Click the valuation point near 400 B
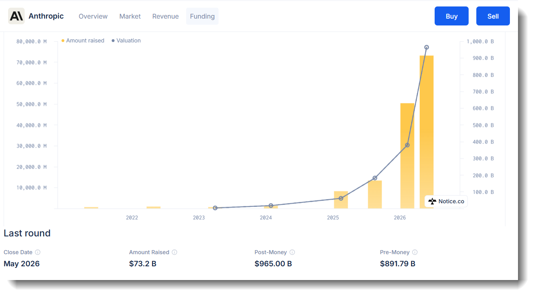 click(407, 145)
